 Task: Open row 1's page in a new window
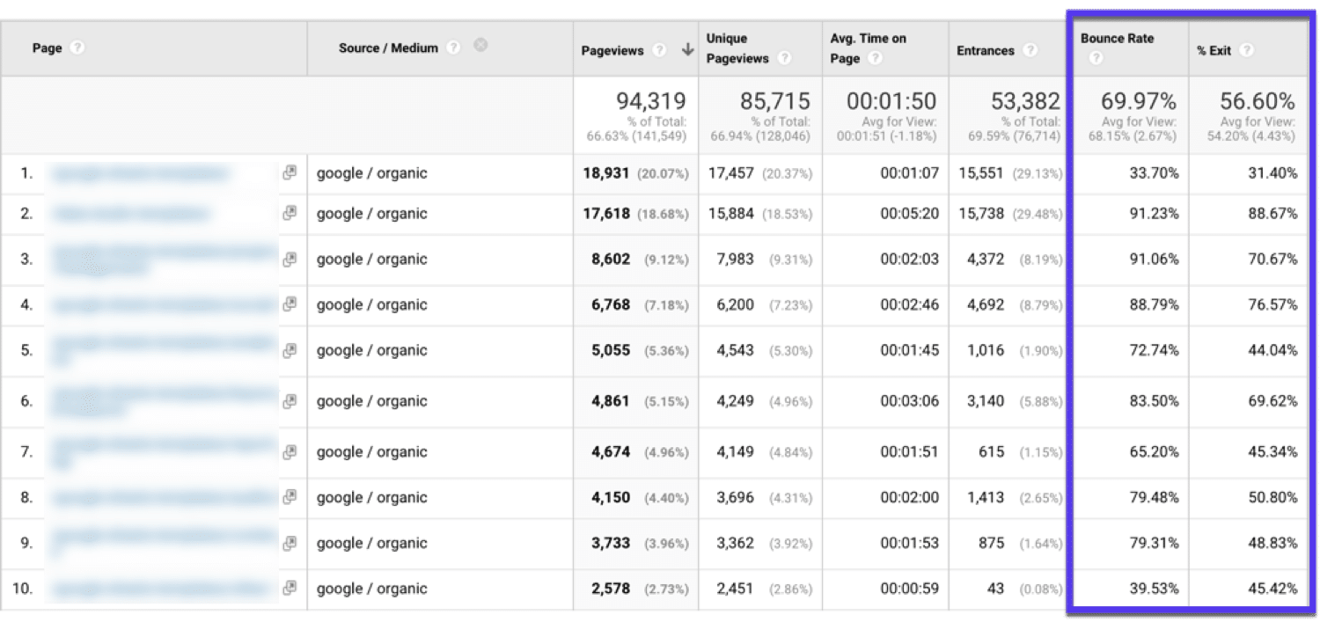tap(290, 172)
